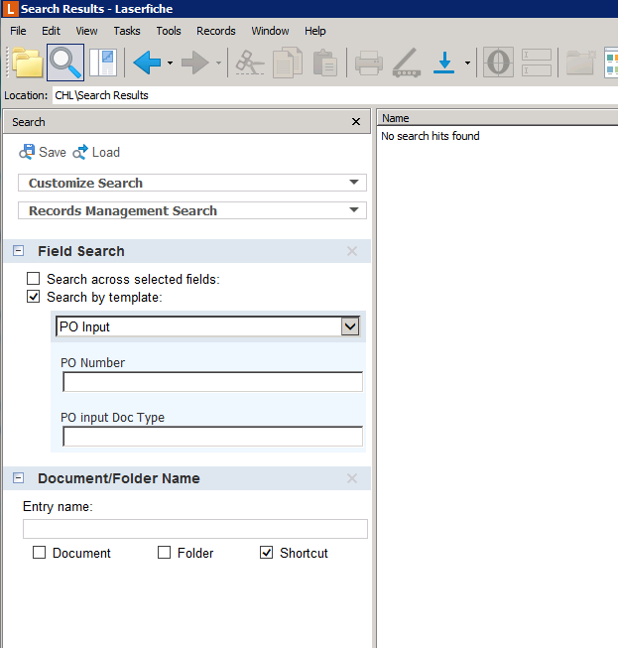
Task: Collapse the Field Search section
Action: [x=18, y=251]
